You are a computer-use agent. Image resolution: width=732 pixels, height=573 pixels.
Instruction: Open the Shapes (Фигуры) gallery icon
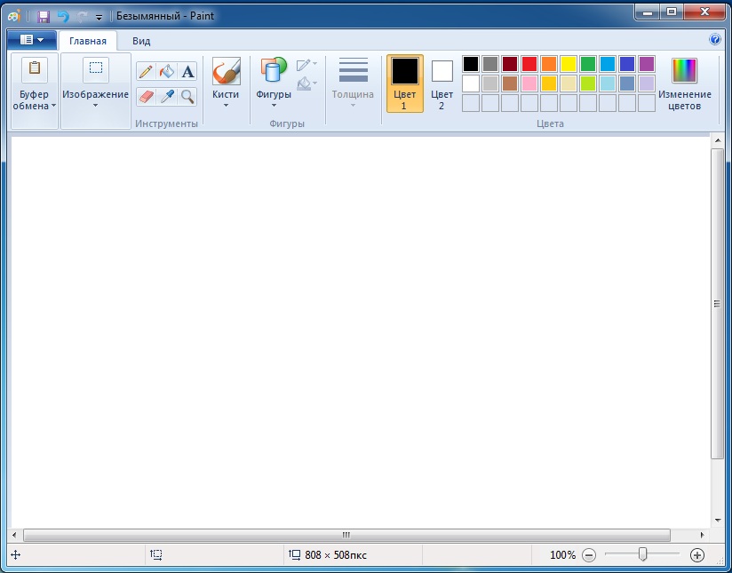click(274, 70)
